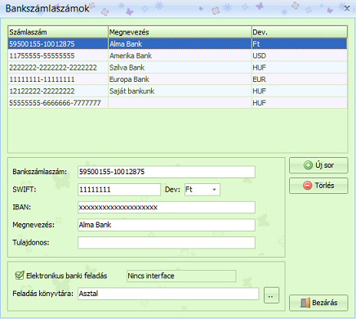Screen dimensions: 356x319
Task: Sort by Megnevezés column header
Action: coord(180,32)
